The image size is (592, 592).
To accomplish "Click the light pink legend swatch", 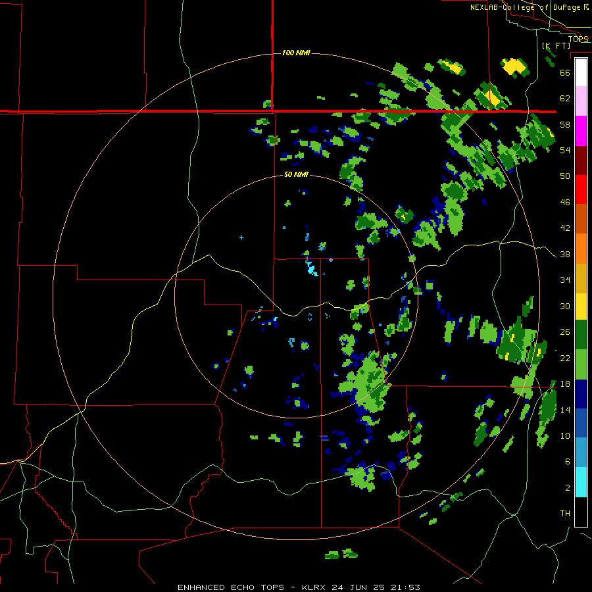I will [581, 101].
